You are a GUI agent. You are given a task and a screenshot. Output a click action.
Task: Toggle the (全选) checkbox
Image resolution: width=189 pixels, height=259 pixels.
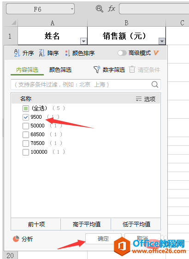(x=26, y=109)
